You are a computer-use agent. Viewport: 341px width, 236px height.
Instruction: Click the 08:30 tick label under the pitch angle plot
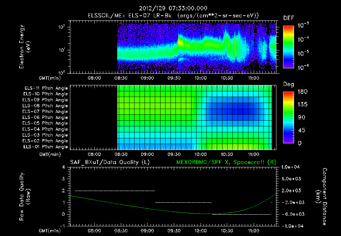[121, 155]
